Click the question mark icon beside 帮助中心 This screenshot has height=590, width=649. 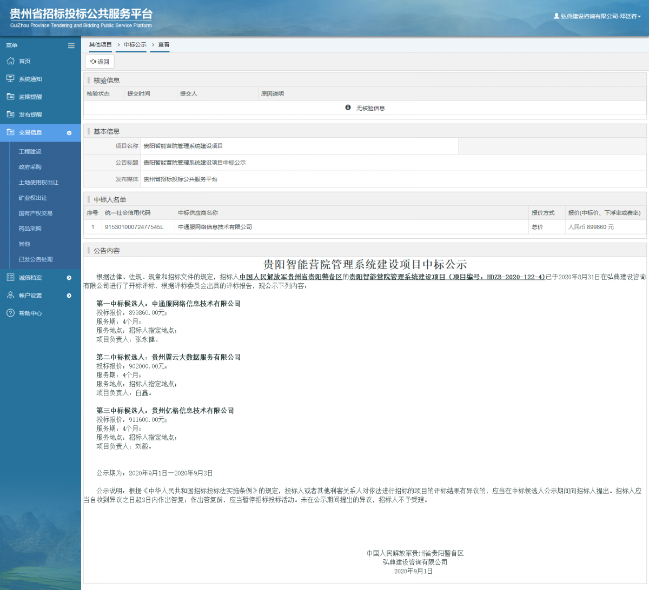tap(10, 313)
